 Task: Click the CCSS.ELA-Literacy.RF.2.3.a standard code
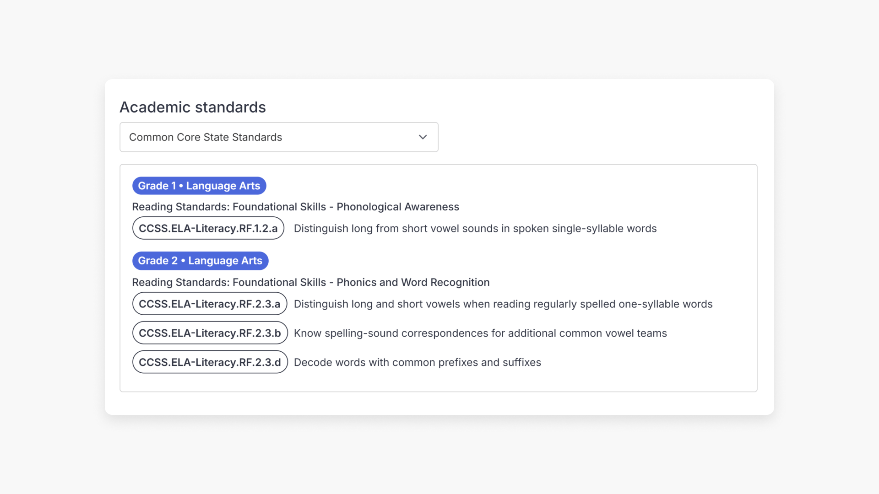click(x=210, y=304)
